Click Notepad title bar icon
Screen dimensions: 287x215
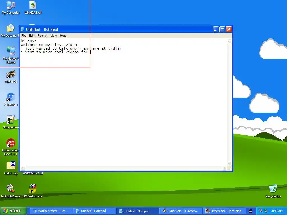coord(22,29)
